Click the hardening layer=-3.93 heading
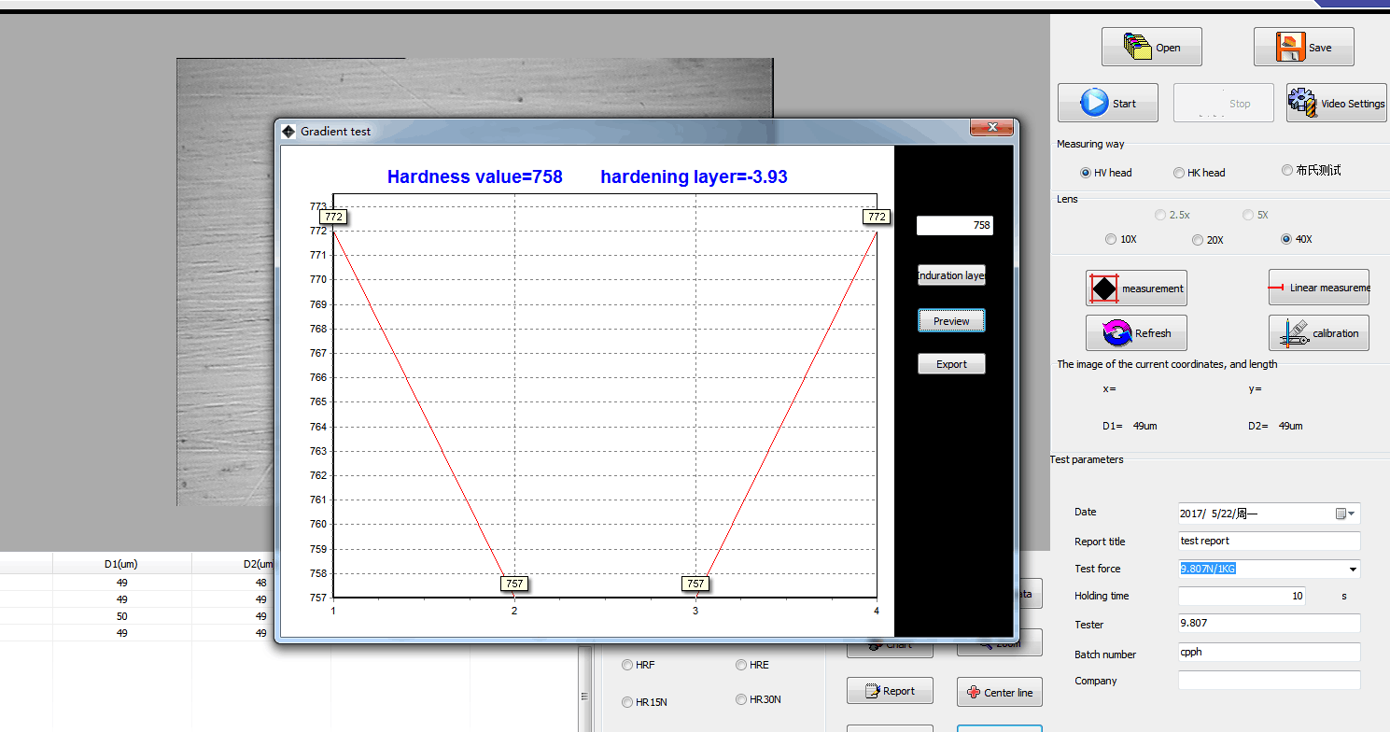Image resolution: width=1390 pixels, height=732 pixels. click(x=694, y=176)
